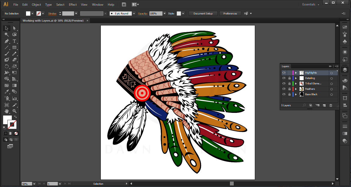Select the Rectangle tool
The image size is (351, 187).
pos(14,47)
